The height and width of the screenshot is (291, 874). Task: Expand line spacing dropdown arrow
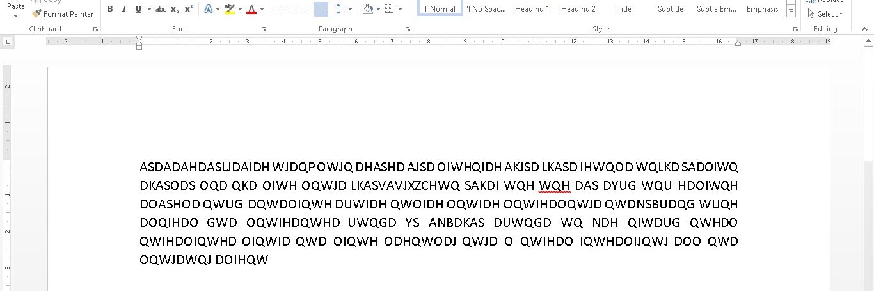[350, 9]
